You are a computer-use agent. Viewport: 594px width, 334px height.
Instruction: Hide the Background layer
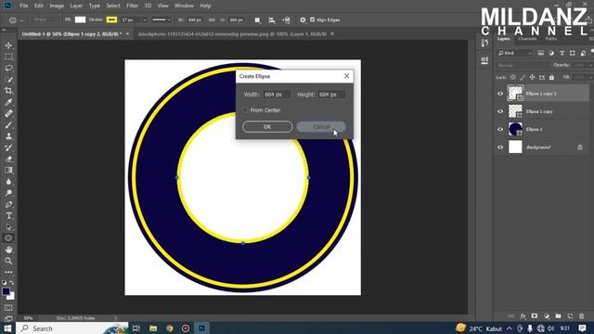point(500,147)
